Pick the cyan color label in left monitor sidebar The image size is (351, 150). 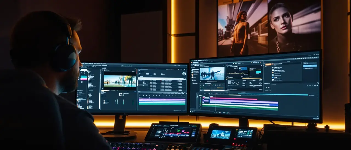(x=84, y=77)
